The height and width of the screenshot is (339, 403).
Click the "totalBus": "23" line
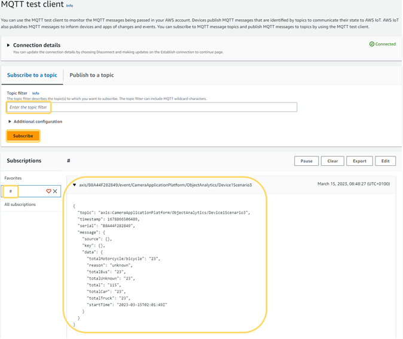click(x=106, y=272)
